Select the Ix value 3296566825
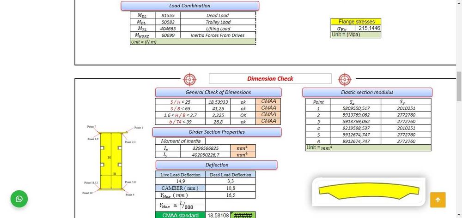This screenshot has height=218, width=462. [x=206, y=148]
